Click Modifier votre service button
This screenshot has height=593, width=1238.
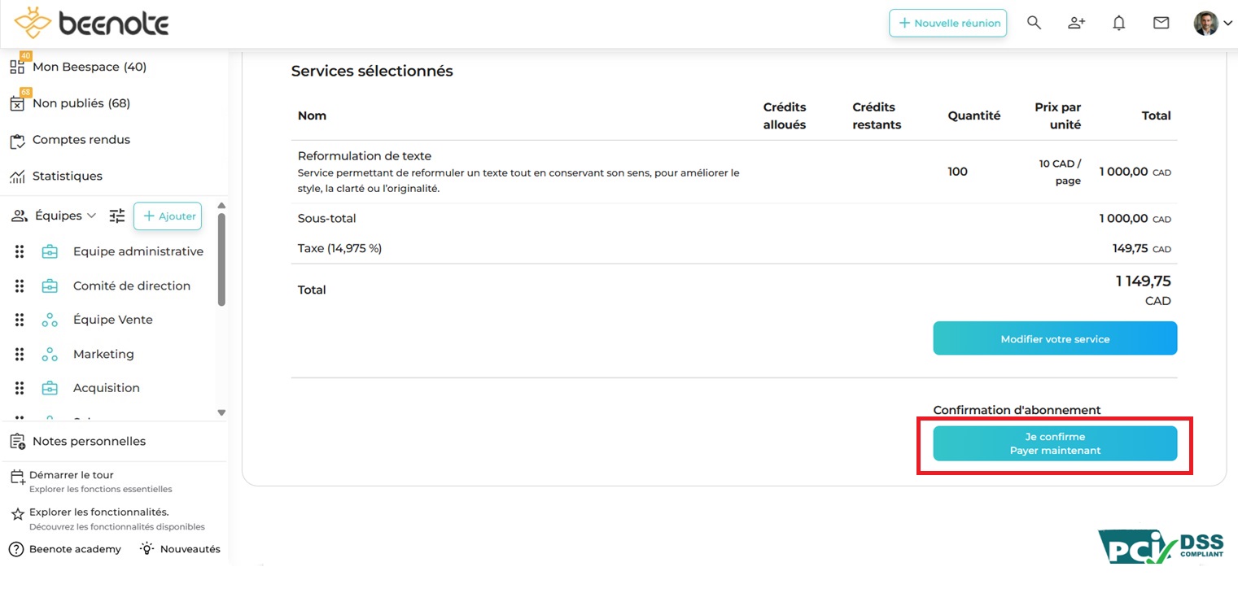(x=1055, y=338)
